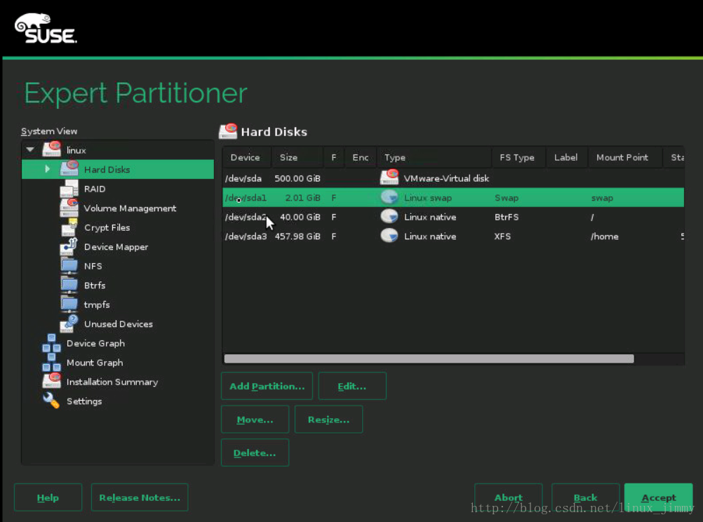
Task: Select the /dev/sda disk row
Action: [453, 178]
